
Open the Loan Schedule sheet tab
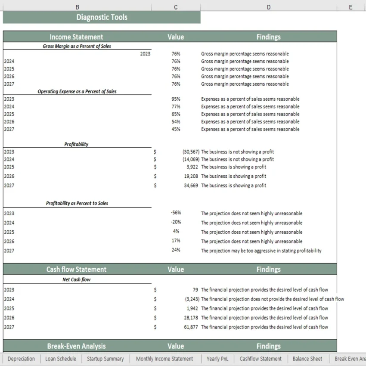(60, 359)
